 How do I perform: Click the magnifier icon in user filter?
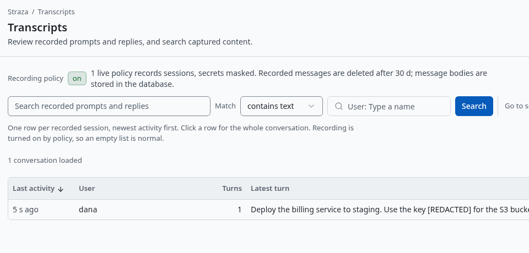(x=339, y=107)
